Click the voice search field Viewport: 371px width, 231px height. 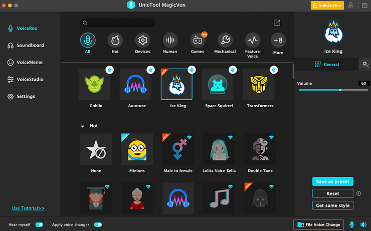118,23
